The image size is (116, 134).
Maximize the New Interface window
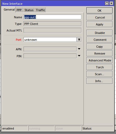pyautogui.click(x=107, y=3)
